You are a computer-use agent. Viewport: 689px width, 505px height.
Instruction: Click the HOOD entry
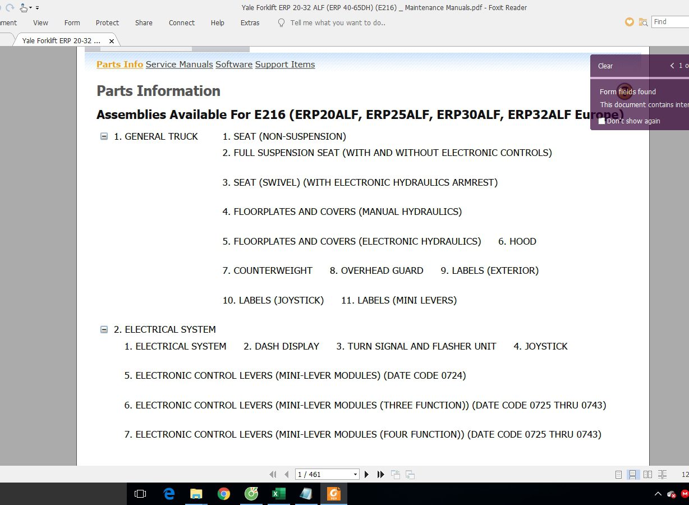(x=517, y=241)
